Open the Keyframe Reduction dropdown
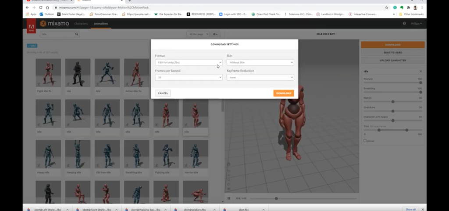The height and width of the screenshot is (211, 449). (260, 77)
